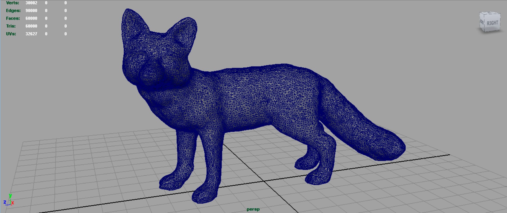Click the vertex count 30002

point(31,3)
